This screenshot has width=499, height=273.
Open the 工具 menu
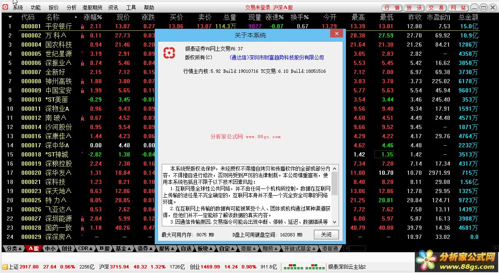click(131, 7)
